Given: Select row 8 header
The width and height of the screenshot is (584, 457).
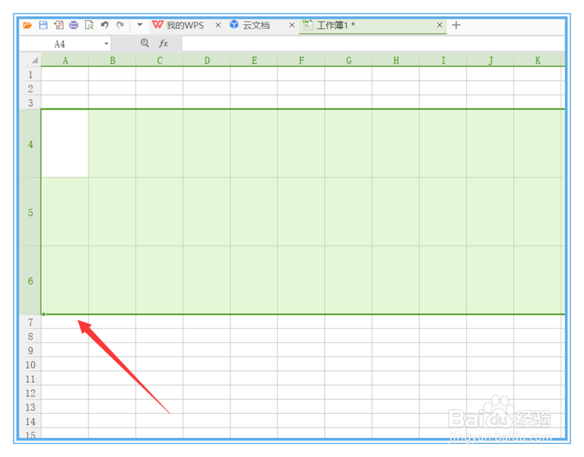Looking at the screenshot, I should [30, 336].
